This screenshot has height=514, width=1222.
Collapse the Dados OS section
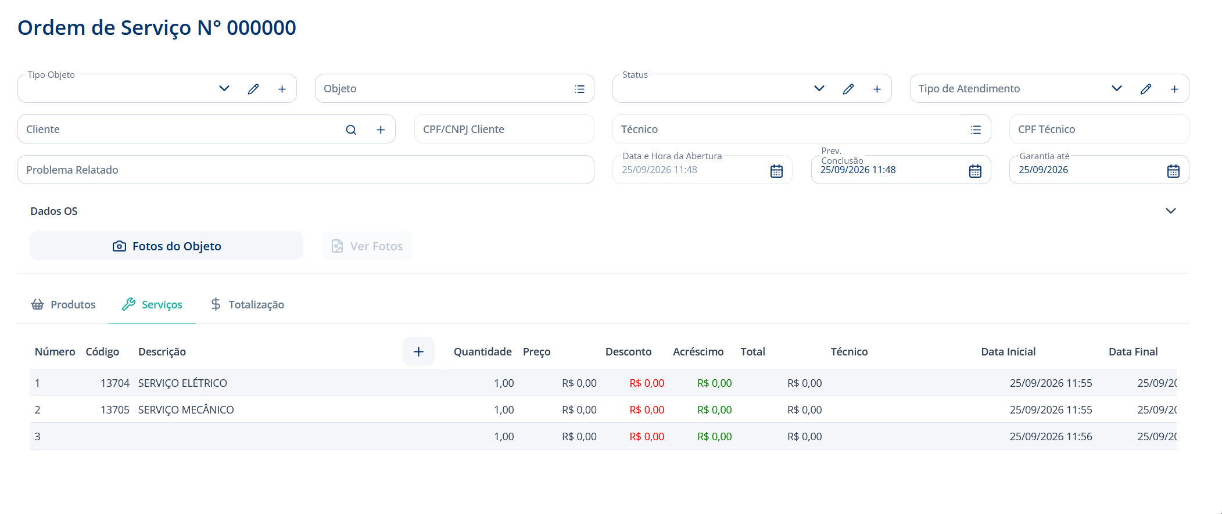[x=1171, y=211]
